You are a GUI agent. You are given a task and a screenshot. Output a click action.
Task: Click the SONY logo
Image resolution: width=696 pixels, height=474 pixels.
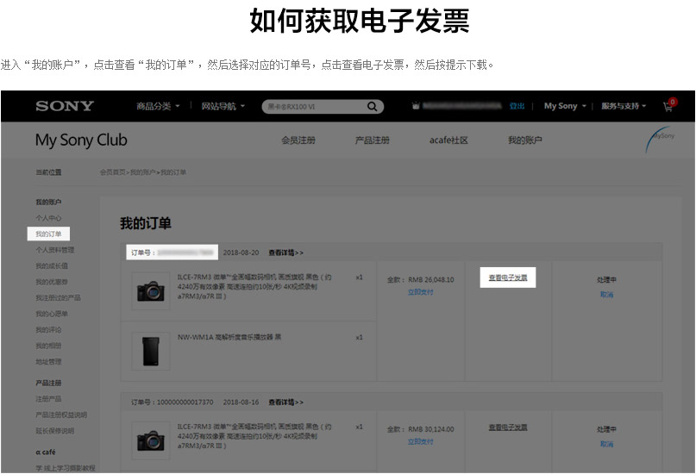[x=65, y=106]
